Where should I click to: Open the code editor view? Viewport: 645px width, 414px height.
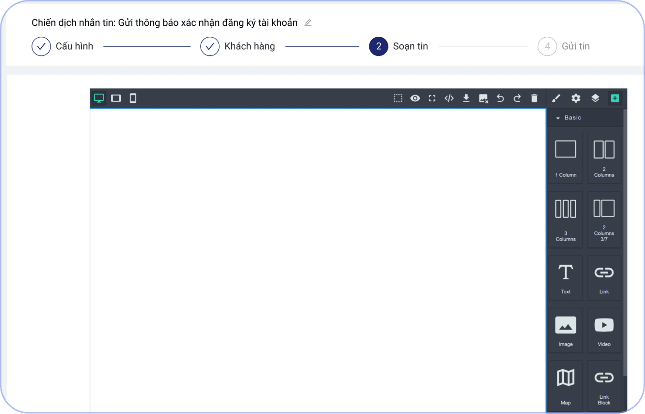(x=449, y=98)
